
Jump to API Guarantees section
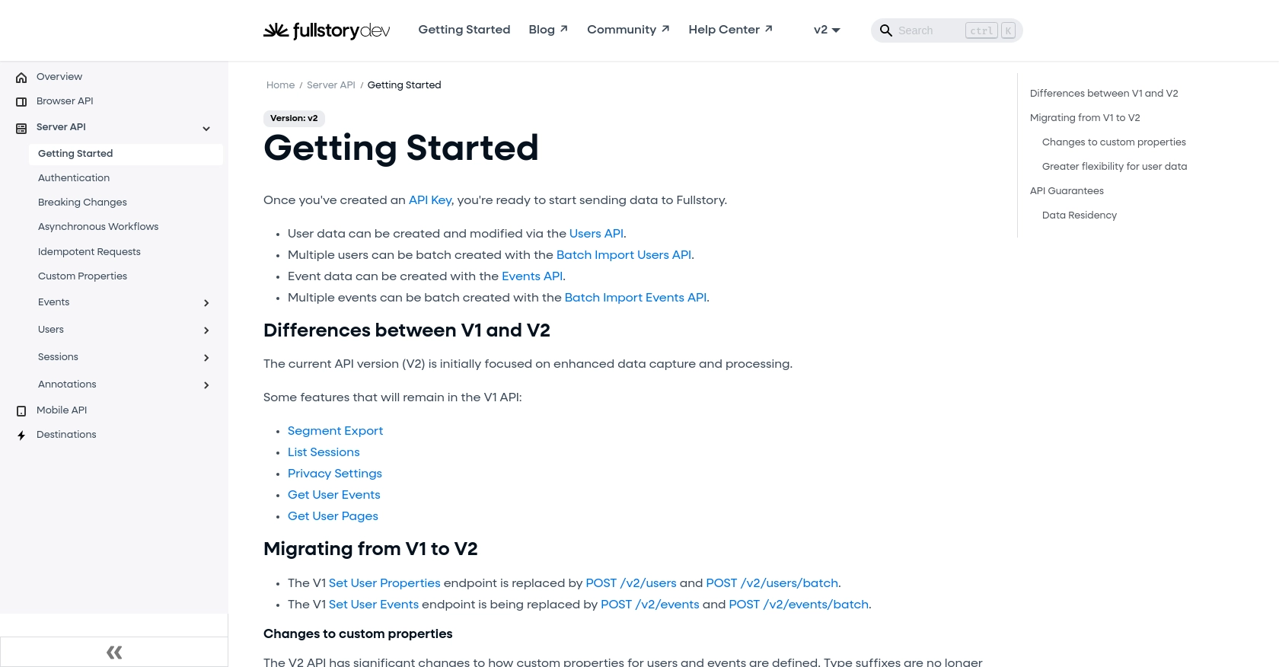(x=1067, y=191)
